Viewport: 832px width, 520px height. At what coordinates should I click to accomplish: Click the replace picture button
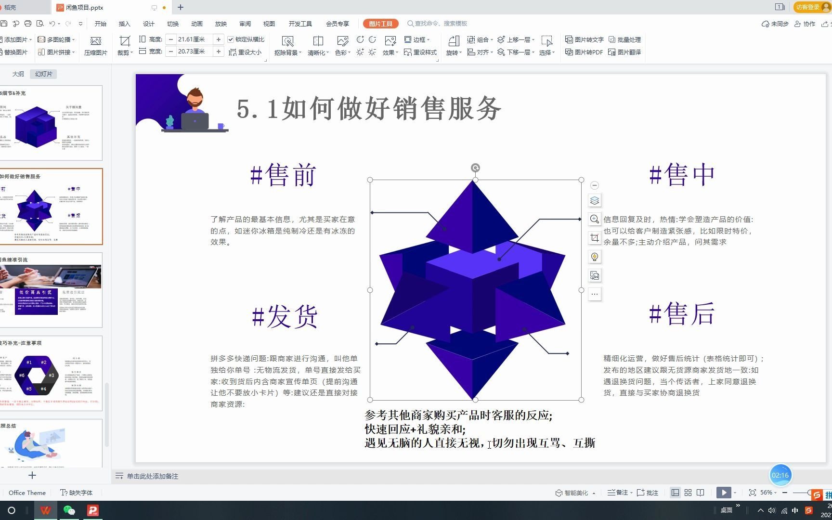14,52
